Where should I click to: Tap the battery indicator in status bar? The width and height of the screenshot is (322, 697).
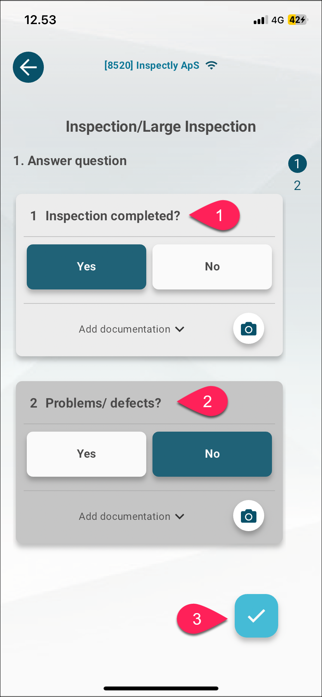[x=298, y=20]
